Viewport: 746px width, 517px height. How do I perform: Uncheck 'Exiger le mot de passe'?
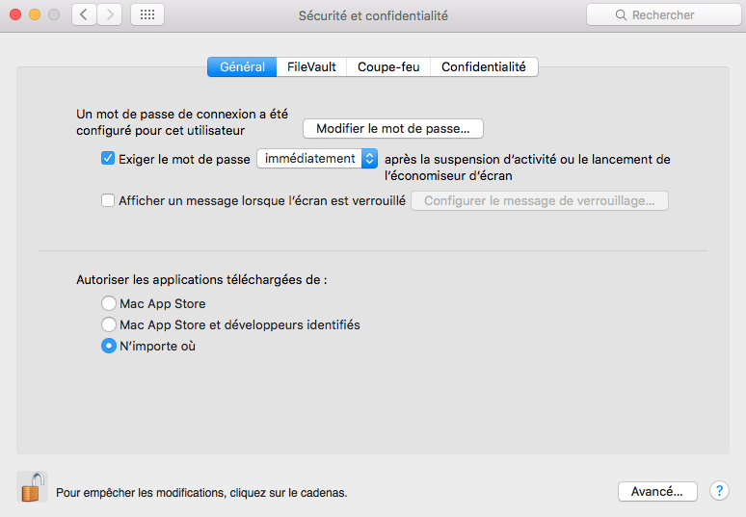pos(108,159)
